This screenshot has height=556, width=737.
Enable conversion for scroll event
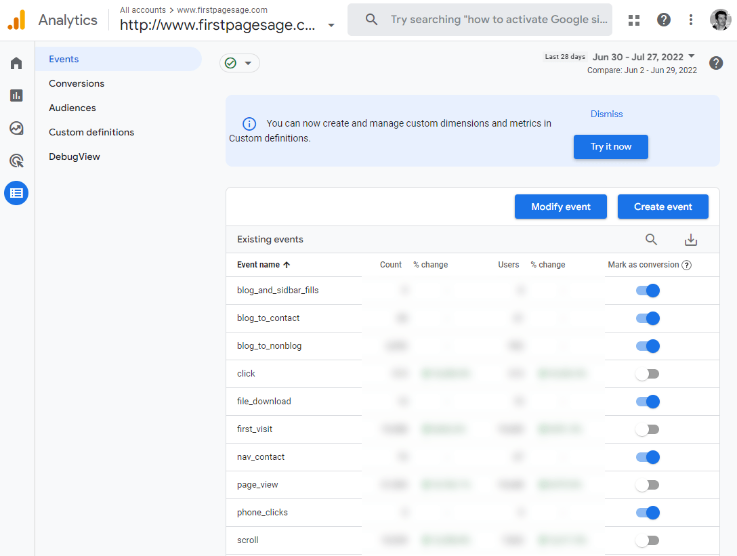click(x=647, y=540)
